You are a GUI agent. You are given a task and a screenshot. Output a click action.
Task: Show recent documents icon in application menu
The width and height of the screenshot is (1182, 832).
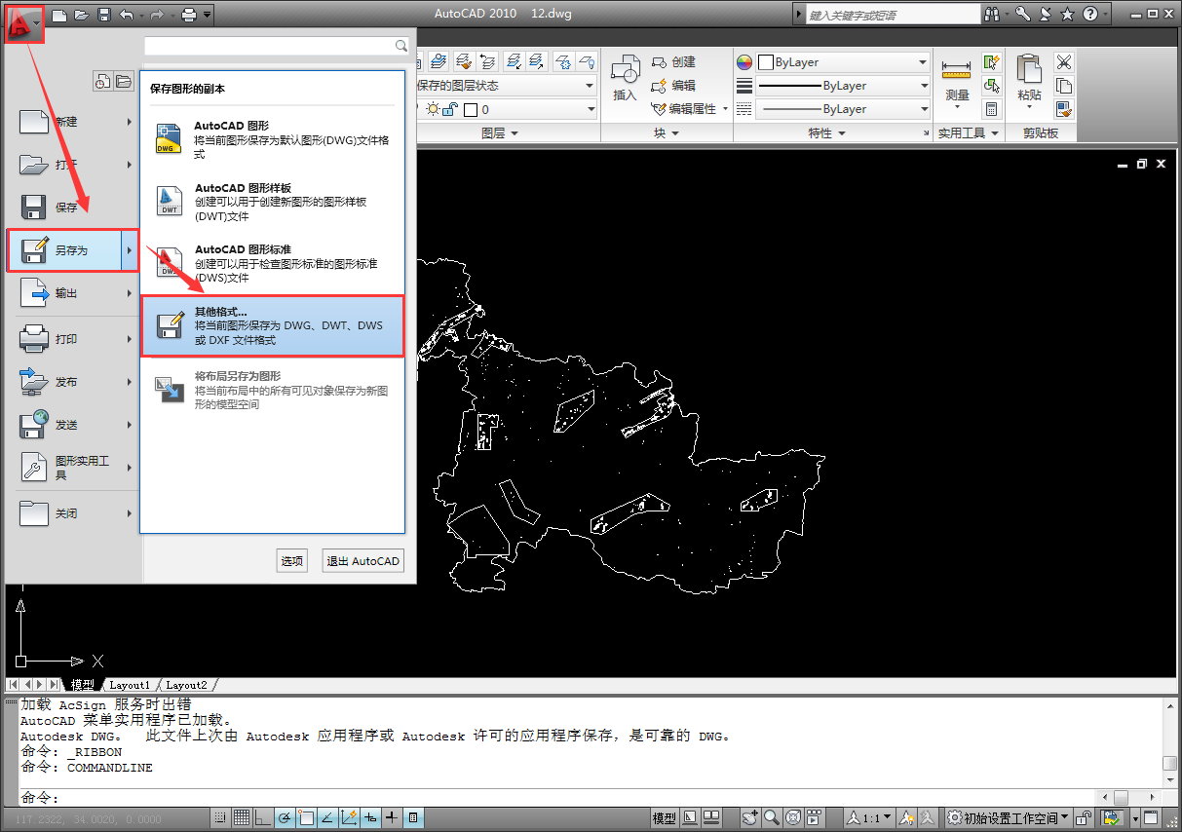[x=103, y=82]
